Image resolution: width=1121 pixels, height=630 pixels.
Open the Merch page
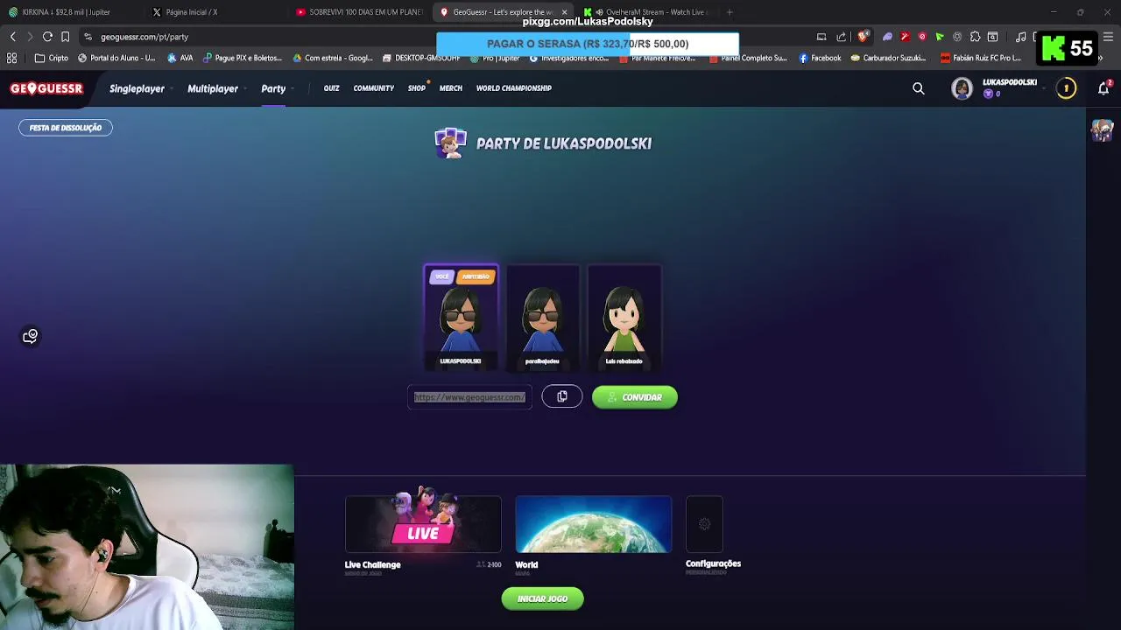point(451,88)
